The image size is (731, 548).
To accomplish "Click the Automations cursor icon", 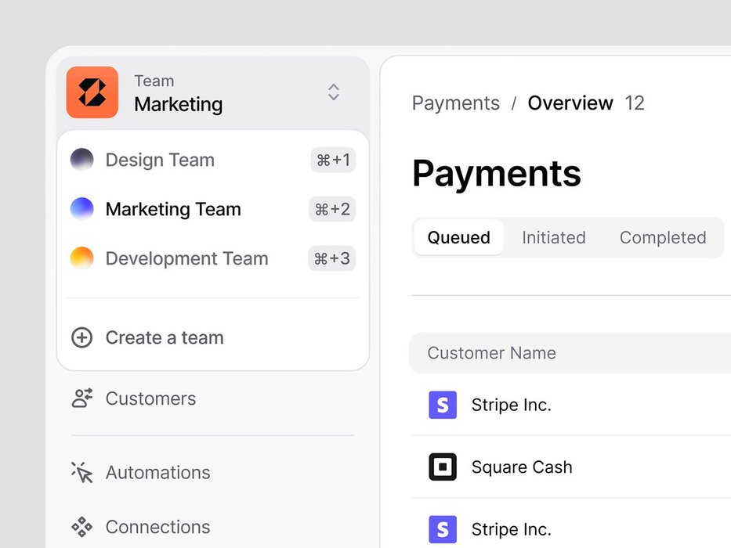I will (82, 472).
